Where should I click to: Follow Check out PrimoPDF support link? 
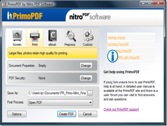121,109
